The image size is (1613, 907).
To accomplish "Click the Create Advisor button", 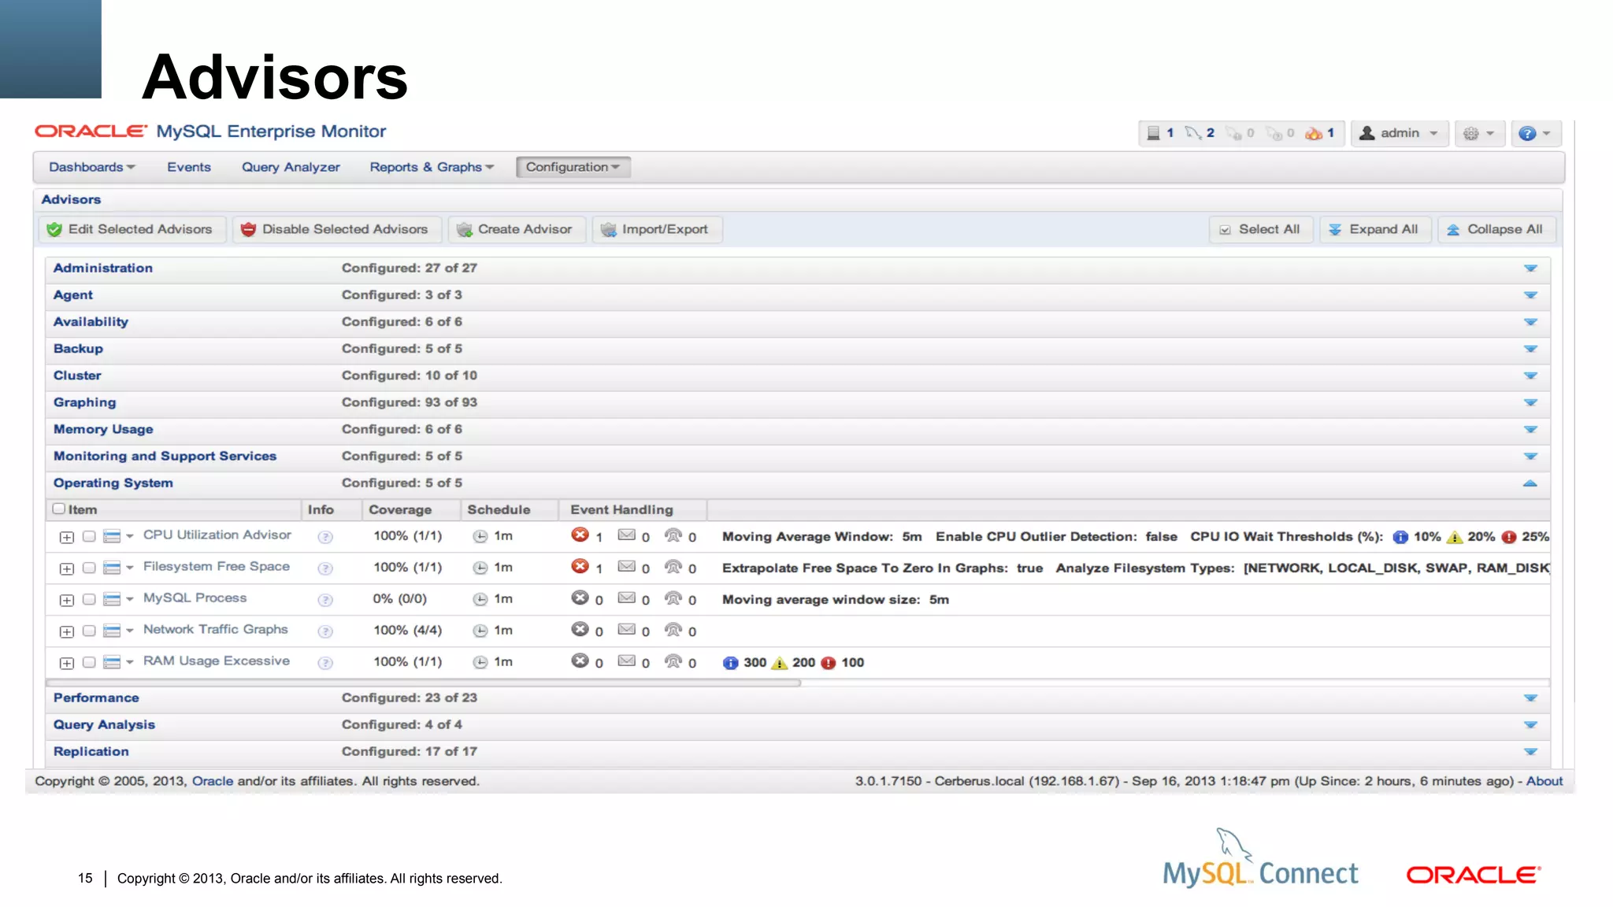I will 517,229.
